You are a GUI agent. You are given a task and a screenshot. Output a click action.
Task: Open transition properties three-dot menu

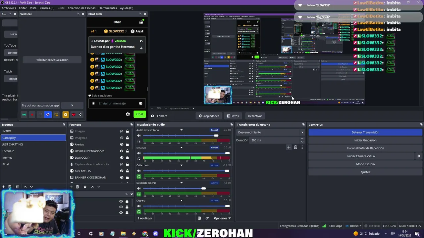[302, 147]
